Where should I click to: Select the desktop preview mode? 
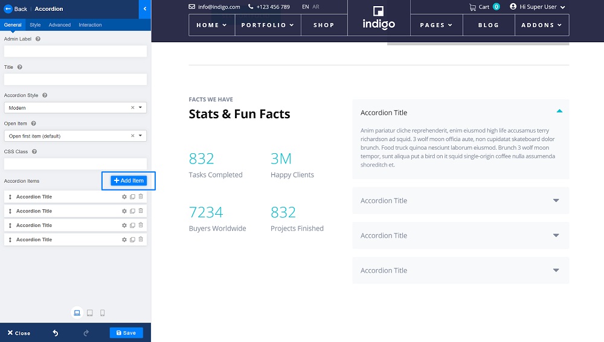[x=77, y=313]
